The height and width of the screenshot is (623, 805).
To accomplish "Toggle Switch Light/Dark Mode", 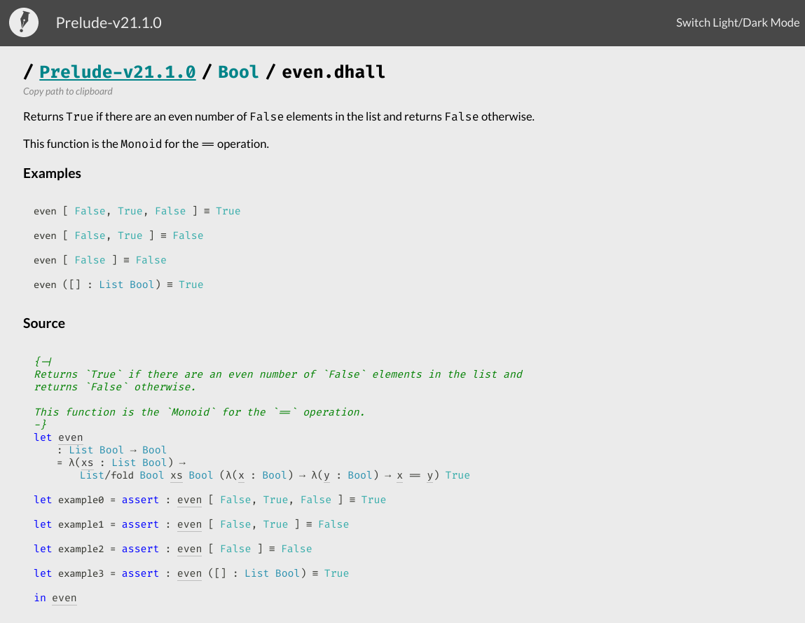I will pyautogui.click(x=737, y=22).
